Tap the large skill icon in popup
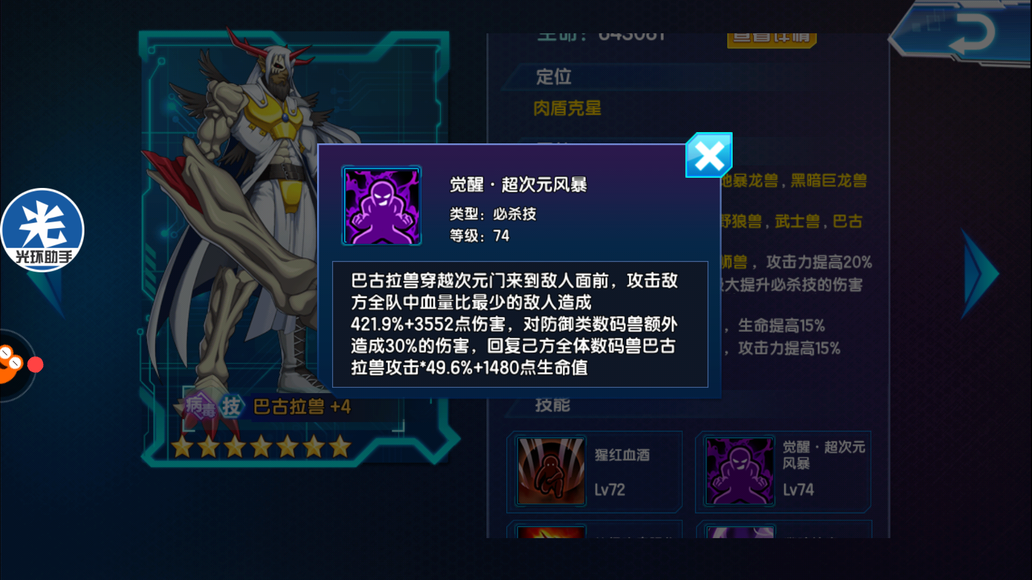 (382, 206)
